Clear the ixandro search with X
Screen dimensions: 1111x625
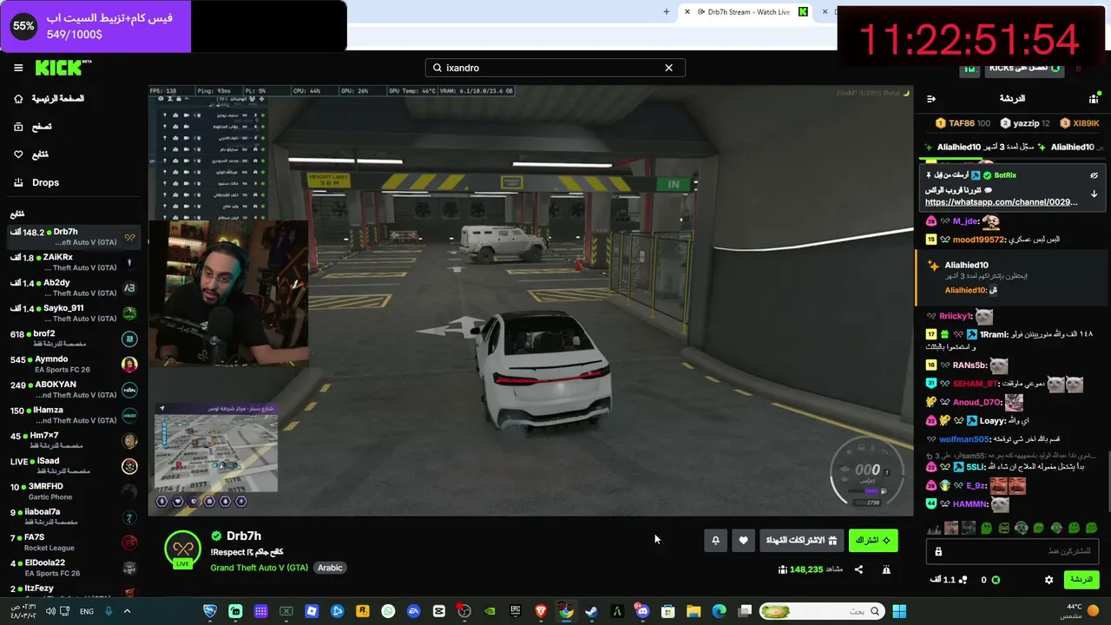(x=668, y=68)
